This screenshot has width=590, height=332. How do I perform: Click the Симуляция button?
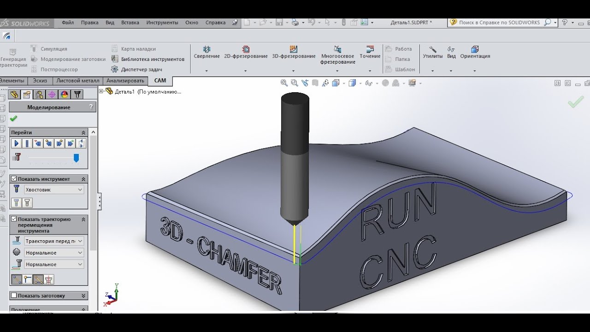pos(49,49)
